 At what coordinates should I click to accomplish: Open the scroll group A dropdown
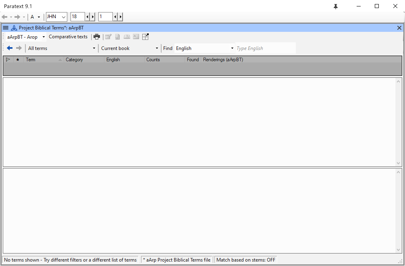tap(35, 17)
